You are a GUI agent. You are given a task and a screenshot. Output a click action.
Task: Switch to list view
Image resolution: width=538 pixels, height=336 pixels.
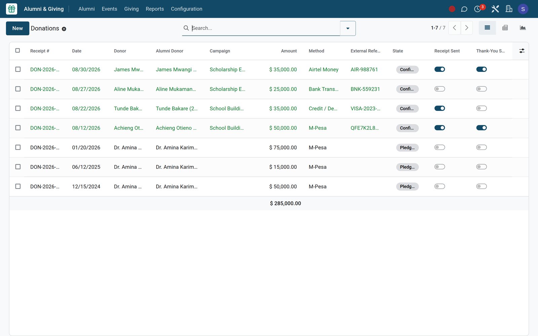pyautogui.click(x=487, y=28)
